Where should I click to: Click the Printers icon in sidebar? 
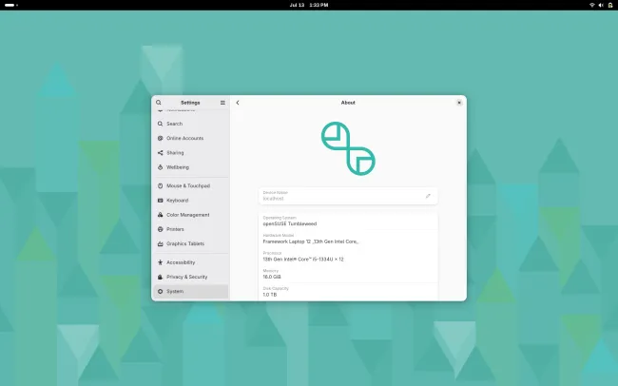160,229
